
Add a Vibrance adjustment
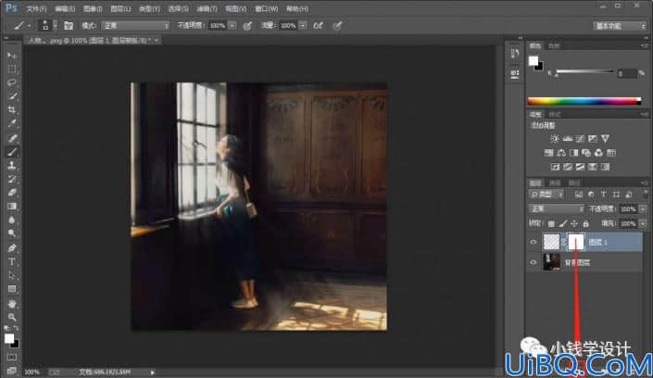605,139
